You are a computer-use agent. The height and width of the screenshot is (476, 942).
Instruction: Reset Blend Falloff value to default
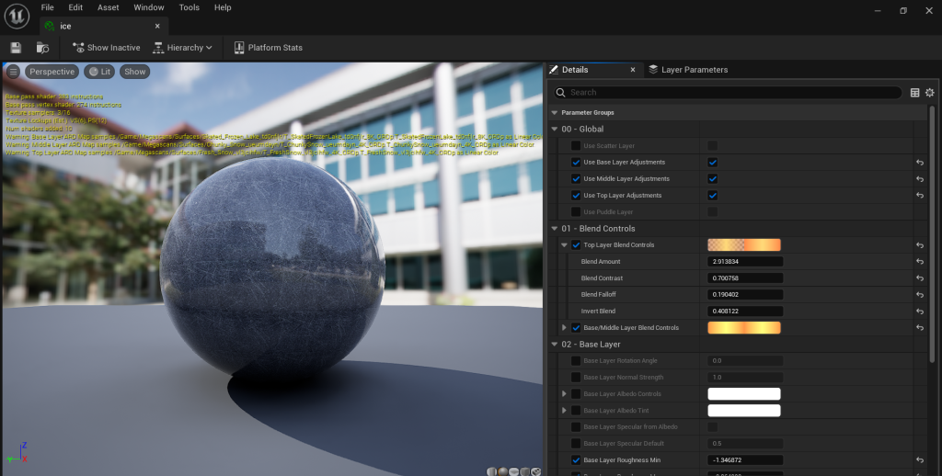pyautogui.click(x=920, y=295)
